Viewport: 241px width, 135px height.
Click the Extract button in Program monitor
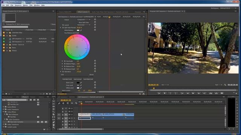pos(216,93)
